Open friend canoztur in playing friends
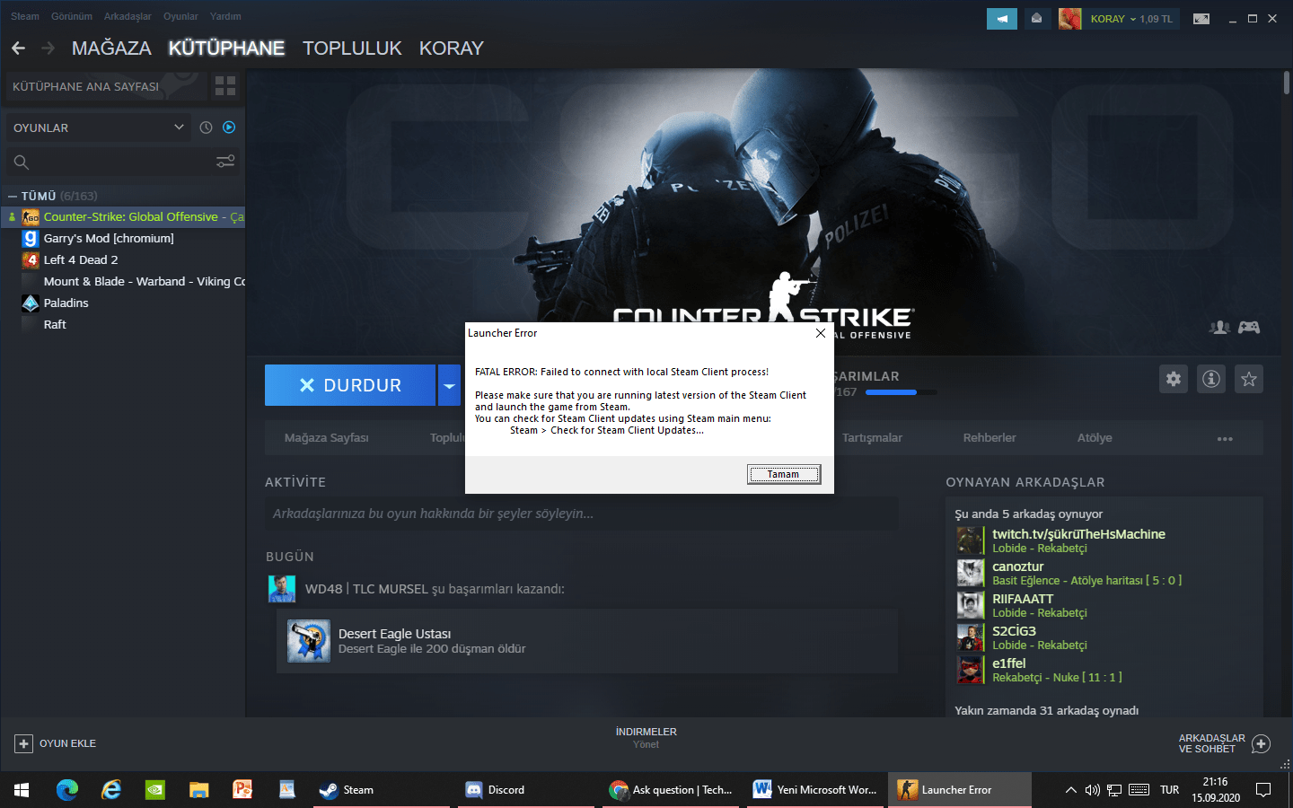This screenshot has height=808, width=1293. tap(1018, 566)
